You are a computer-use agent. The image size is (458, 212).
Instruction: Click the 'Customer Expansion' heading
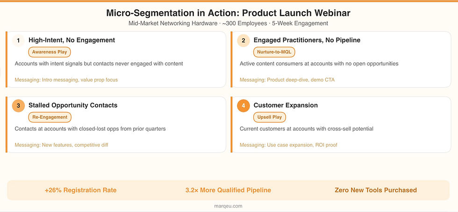pos(286,105)
